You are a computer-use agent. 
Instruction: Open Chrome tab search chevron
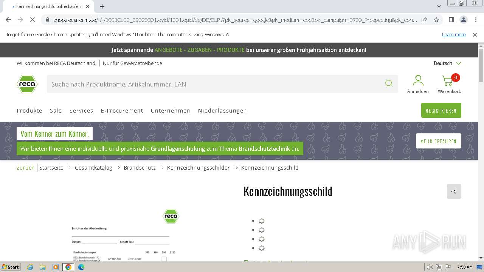[439, 6]
